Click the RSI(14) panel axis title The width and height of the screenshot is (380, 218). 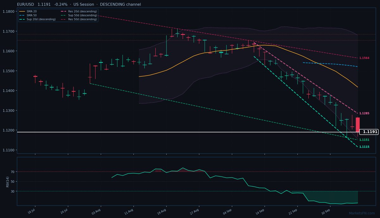point(8,181)
